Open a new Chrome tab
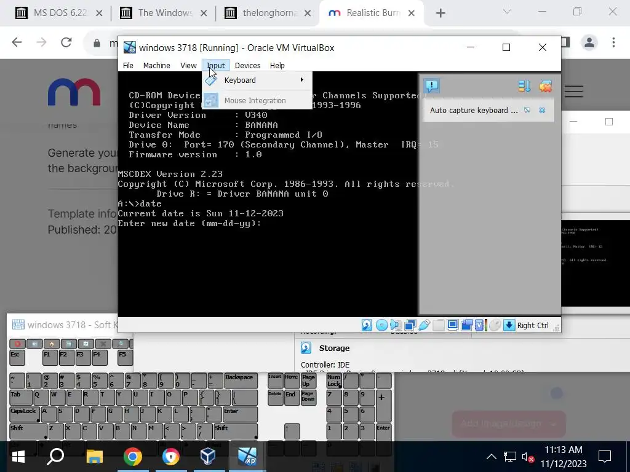 point(441,14)
